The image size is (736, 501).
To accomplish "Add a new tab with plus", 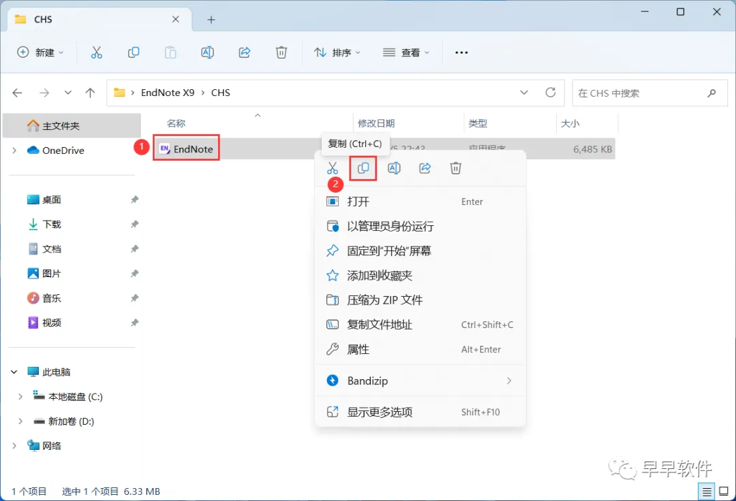I will coord(211,20).
